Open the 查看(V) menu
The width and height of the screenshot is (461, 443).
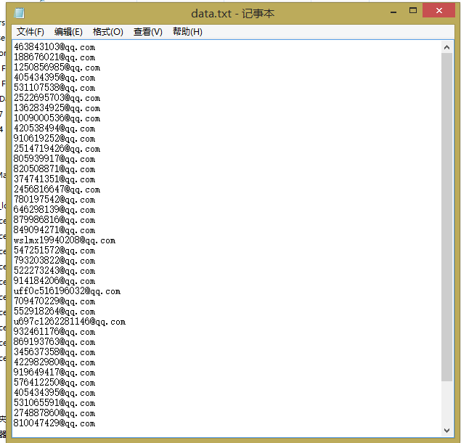click(148, 32)
